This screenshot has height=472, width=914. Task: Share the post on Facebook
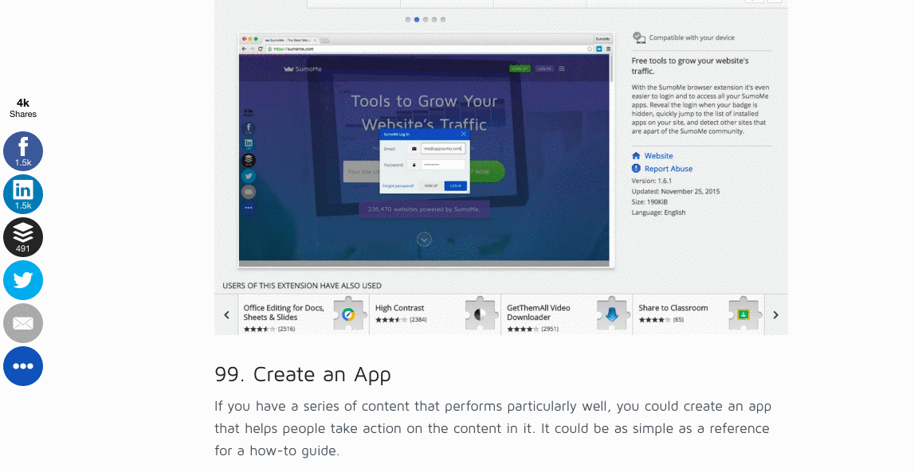click(23, 151)
